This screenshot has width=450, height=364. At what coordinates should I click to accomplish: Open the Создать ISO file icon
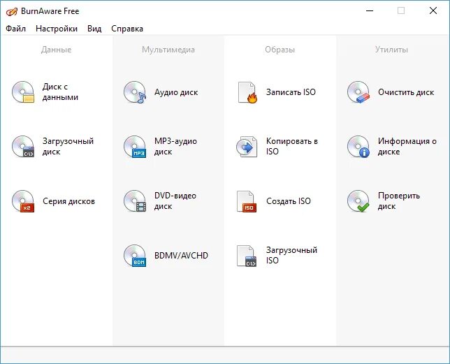click(247, 201)
